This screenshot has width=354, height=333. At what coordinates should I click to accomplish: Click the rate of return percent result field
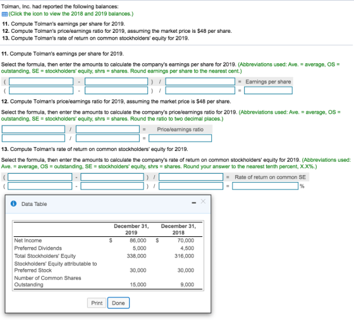[265, 186]
